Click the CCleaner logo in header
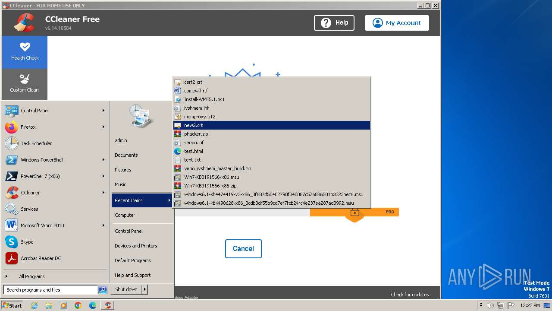This screenshot has height=311, width=552. [24, 23]
